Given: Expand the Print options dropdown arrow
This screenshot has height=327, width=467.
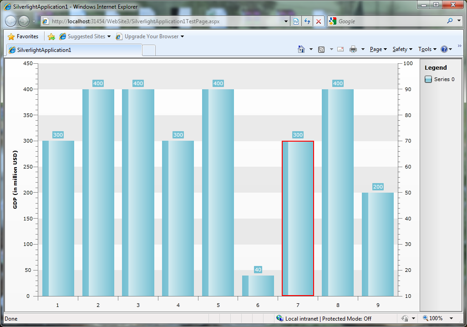Looking at the screenshot, I should pos(363,50).
